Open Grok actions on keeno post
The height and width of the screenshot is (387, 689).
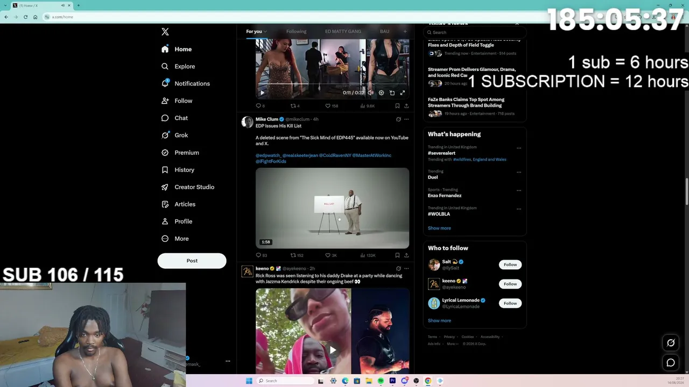[x=398, y=268]
